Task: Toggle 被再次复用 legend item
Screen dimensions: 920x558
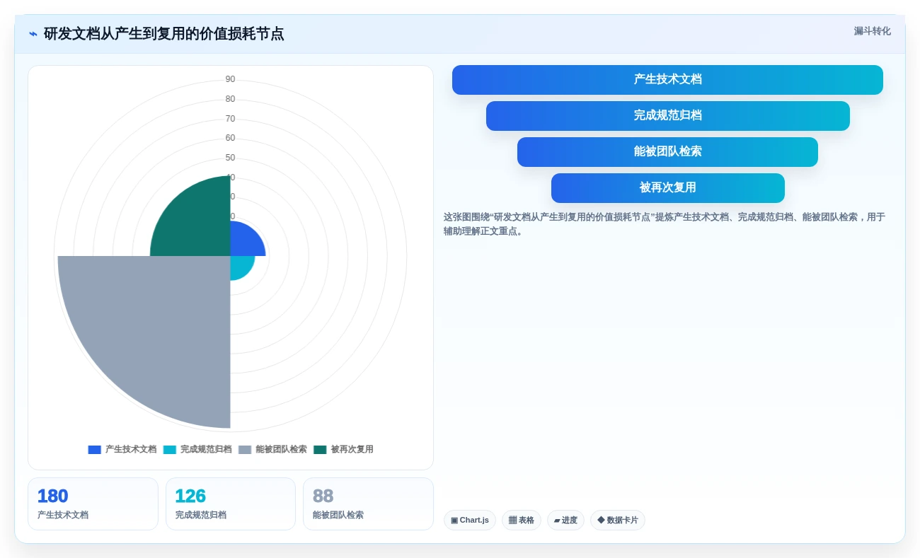Action: (x=343, y=449)
